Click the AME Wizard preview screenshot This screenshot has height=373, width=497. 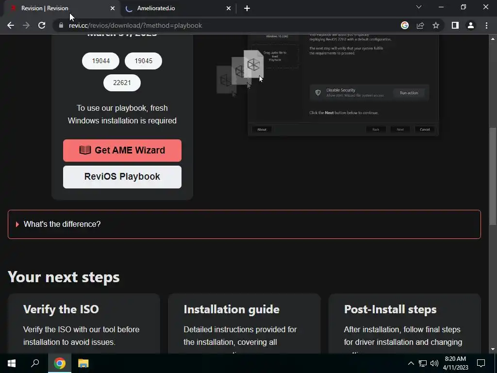point(328,85)
